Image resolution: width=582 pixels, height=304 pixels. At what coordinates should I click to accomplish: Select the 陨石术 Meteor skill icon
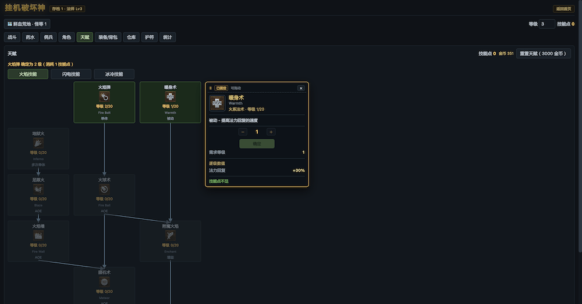pos(104,282)
